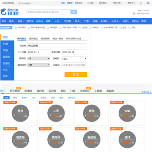Click the airplane icon for 国际·港澳台机票
The height and width of the screenshot is (152, 152).
tap(29, 28)
